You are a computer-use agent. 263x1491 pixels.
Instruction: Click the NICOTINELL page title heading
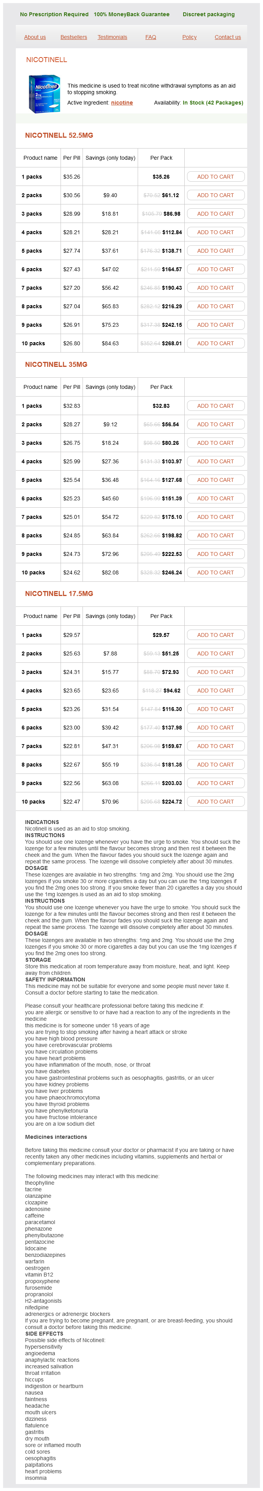46,60
